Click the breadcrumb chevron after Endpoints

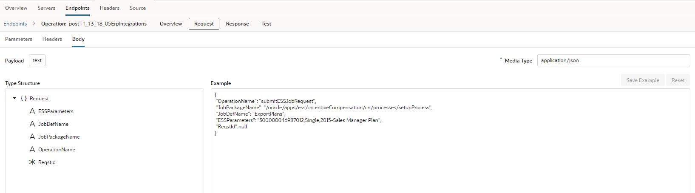pos(34,24)
